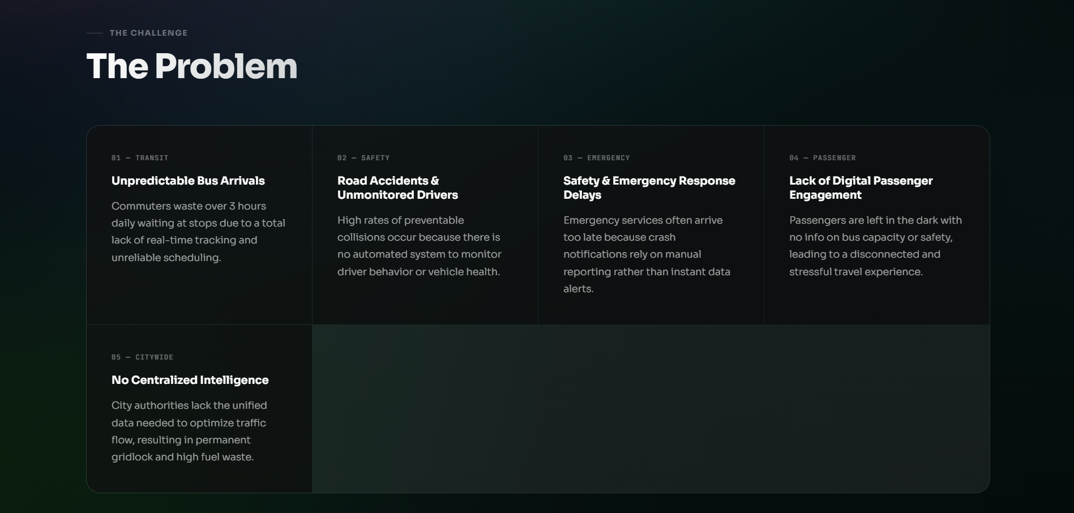Open 'Safety & Emergency Response Delays' title
The width and height of the screenshot is (1074, 513).
(649, 187)
